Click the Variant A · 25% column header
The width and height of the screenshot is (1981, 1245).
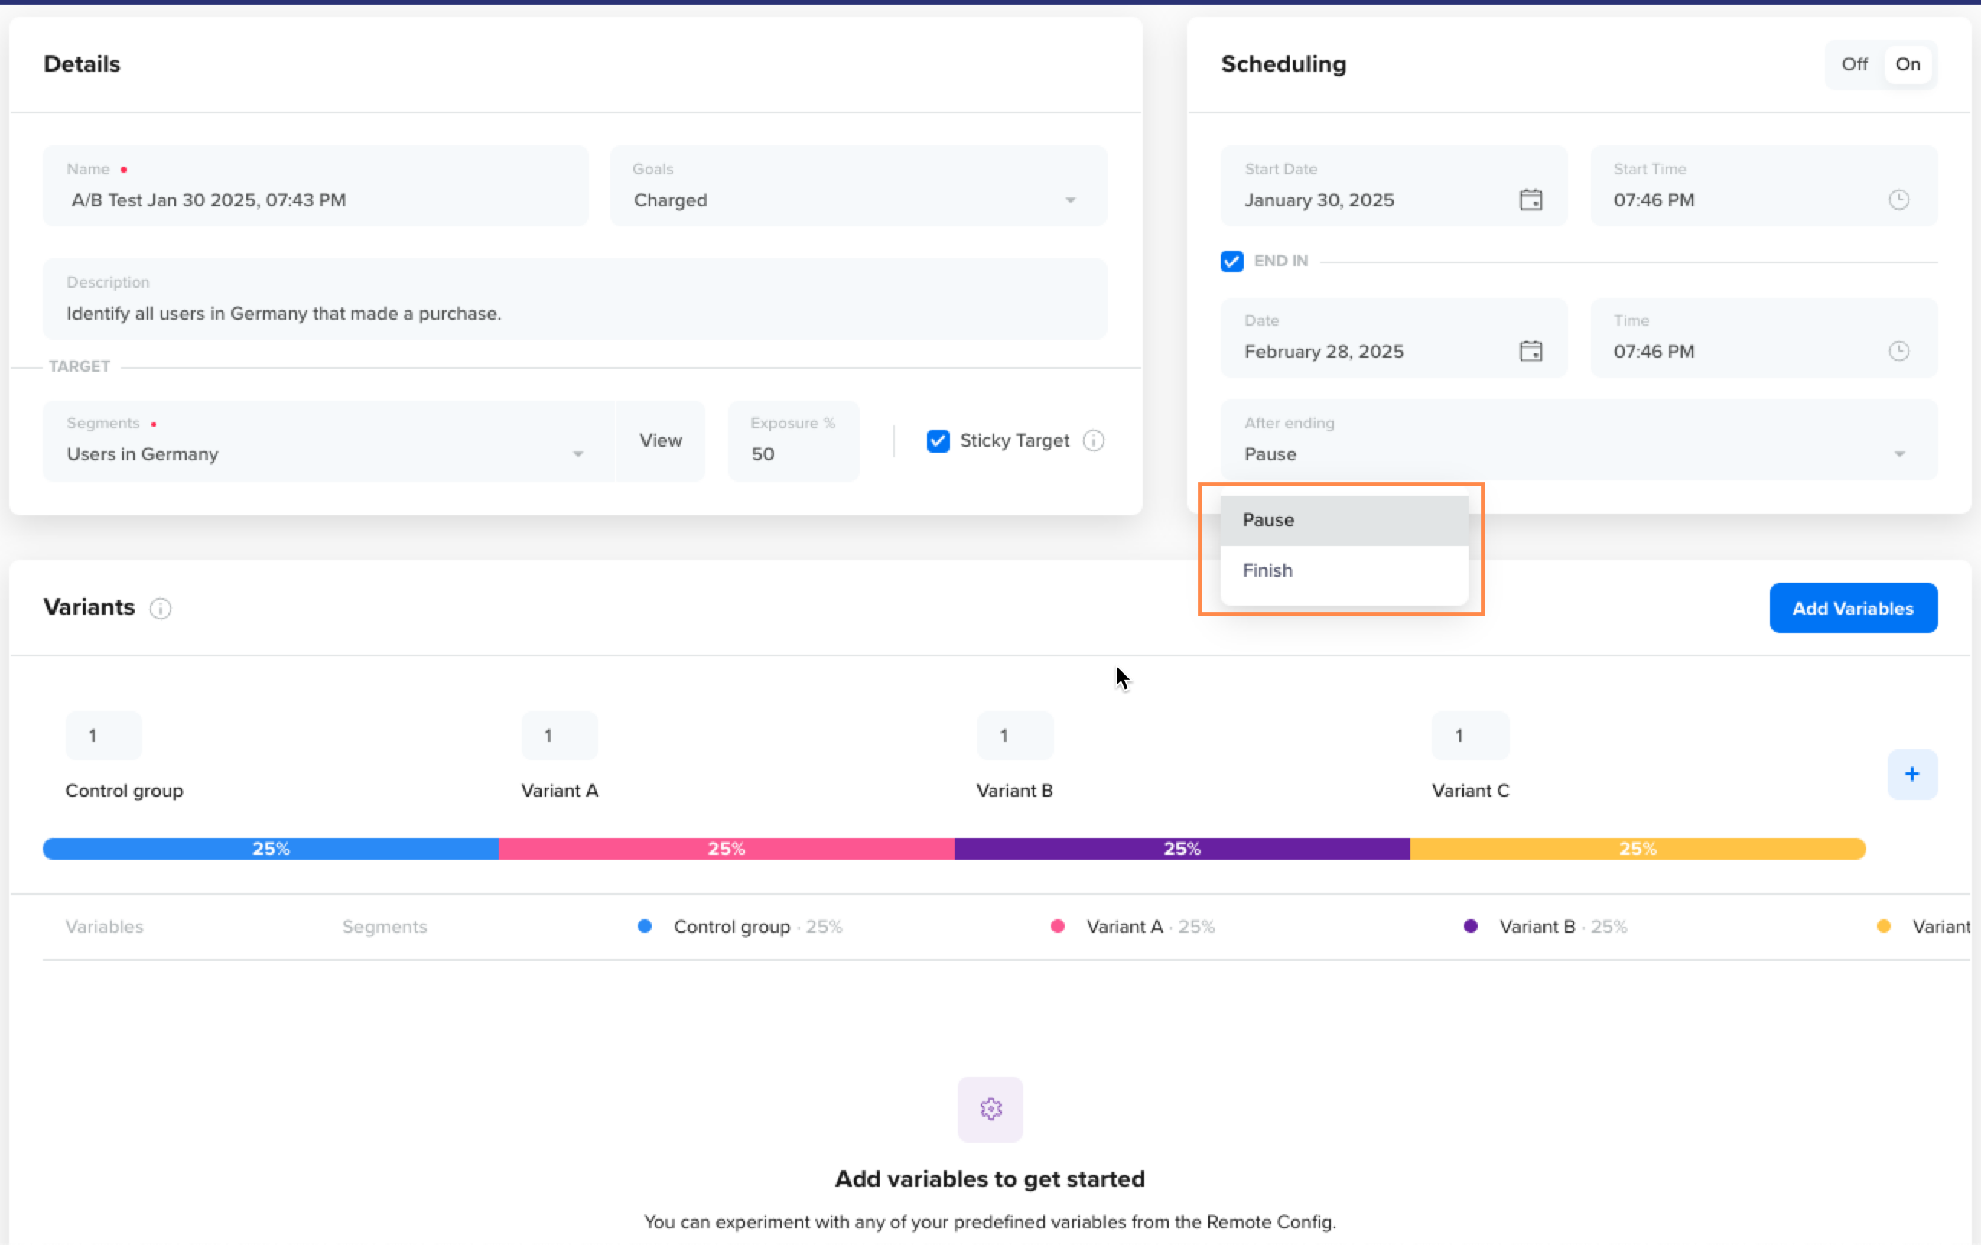[x=1150, y=927]
